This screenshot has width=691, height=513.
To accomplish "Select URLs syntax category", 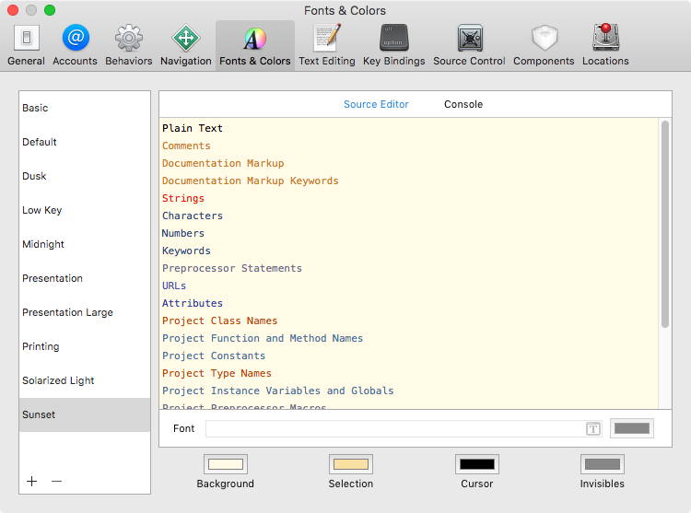I will click(408, 286).
